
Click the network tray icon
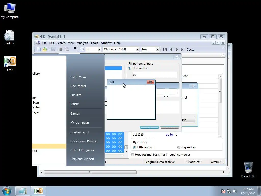[x=229, y=191]
